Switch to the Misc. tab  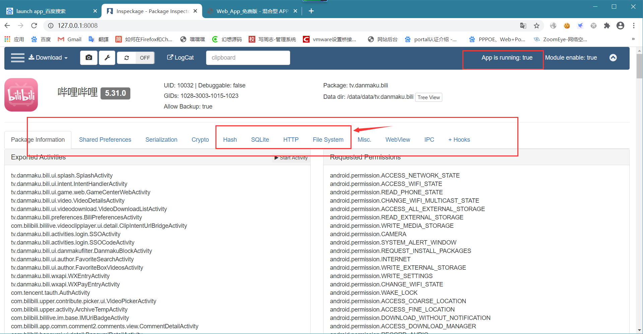(364, 140)
